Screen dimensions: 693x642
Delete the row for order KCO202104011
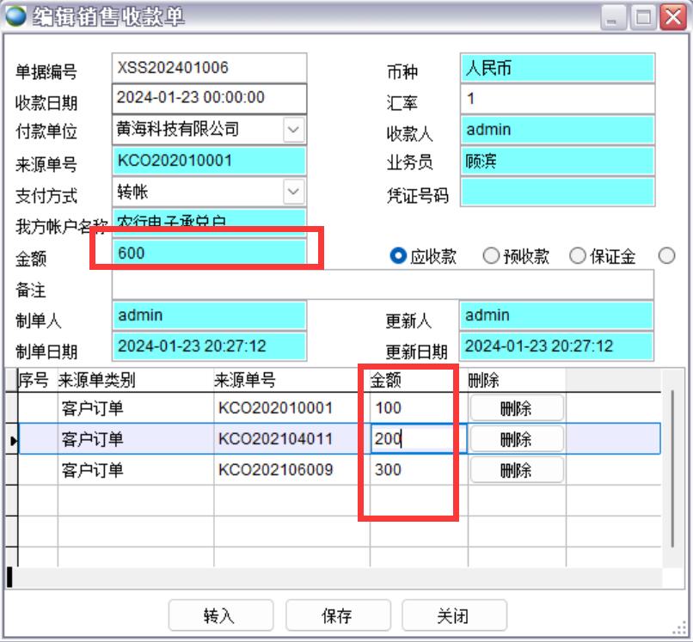coord(516,439)
